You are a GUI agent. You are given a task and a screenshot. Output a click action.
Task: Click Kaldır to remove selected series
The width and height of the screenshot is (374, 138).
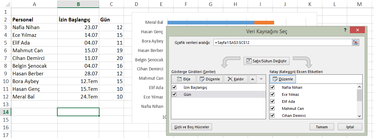pyautogui.click(x=236, y=79)
